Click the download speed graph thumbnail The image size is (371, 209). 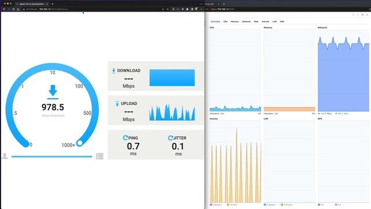pos(172,77)
